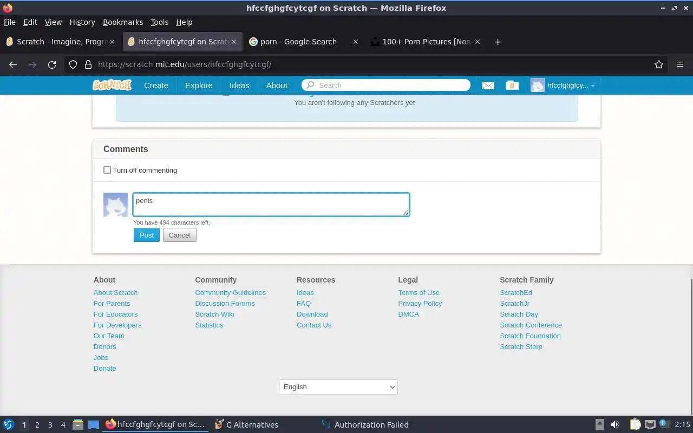
Task: Click the forward navigation arrow
Action: [x=32, y=64]
